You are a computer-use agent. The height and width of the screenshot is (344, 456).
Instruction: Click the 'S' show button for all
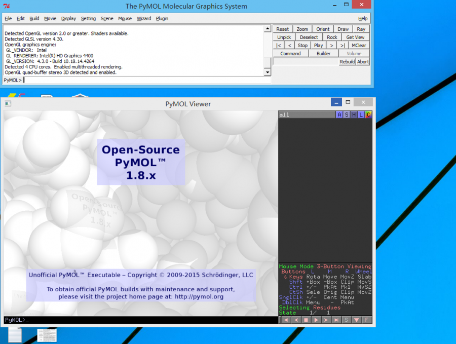347,114
